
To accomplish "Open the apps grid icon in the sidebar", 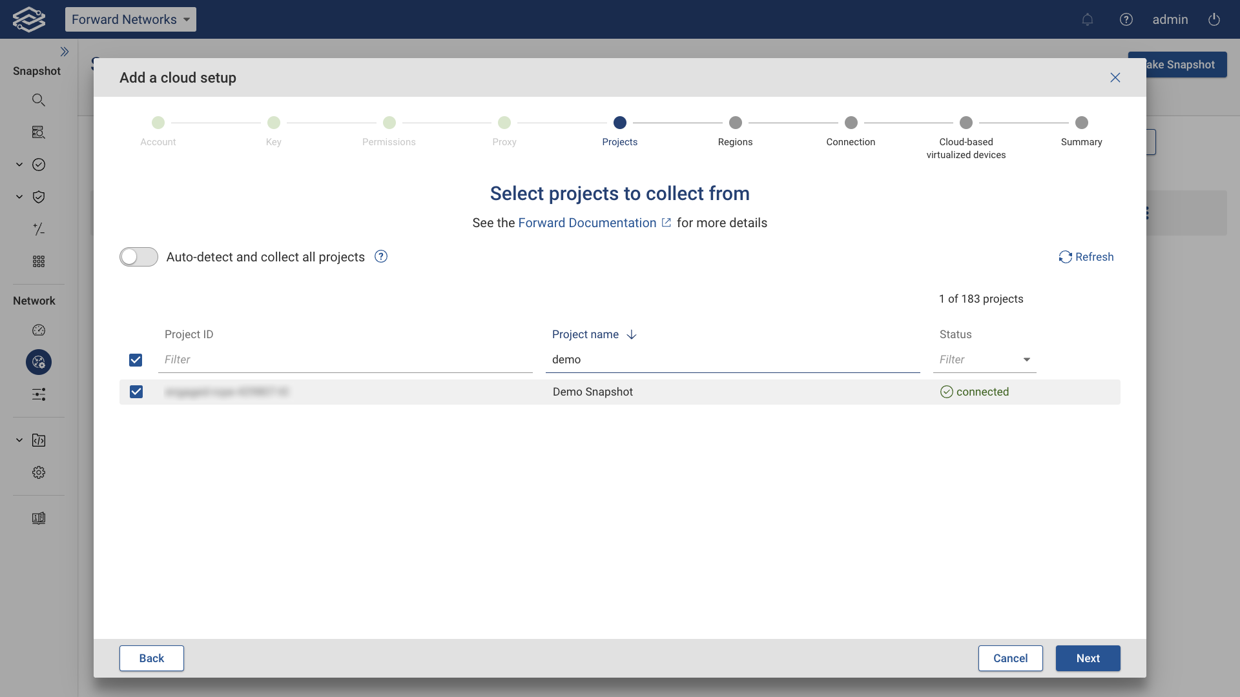I will click(x=39, y=261).
